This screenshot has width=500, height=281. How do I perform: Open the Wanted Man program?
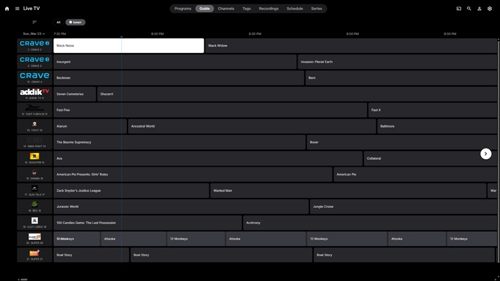(348, 190)
